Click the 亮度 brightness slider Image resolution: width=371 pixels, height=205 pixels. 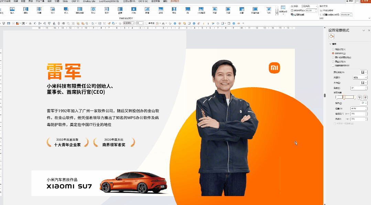347,119
